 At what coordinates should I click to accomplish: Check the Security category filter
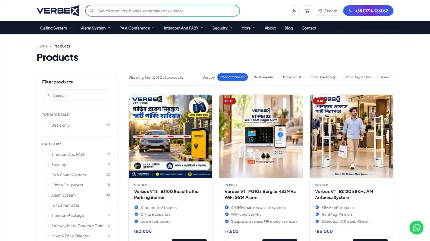tap(46, 165)
